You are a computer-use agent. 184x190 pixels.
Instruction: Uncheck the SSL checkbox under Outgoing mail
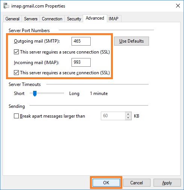coord(16,52)
